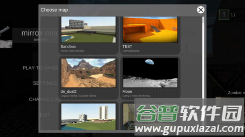This screenshot has width=245, height=137.
Task: Close the Choose map dialog
Action: pos(200,10)
